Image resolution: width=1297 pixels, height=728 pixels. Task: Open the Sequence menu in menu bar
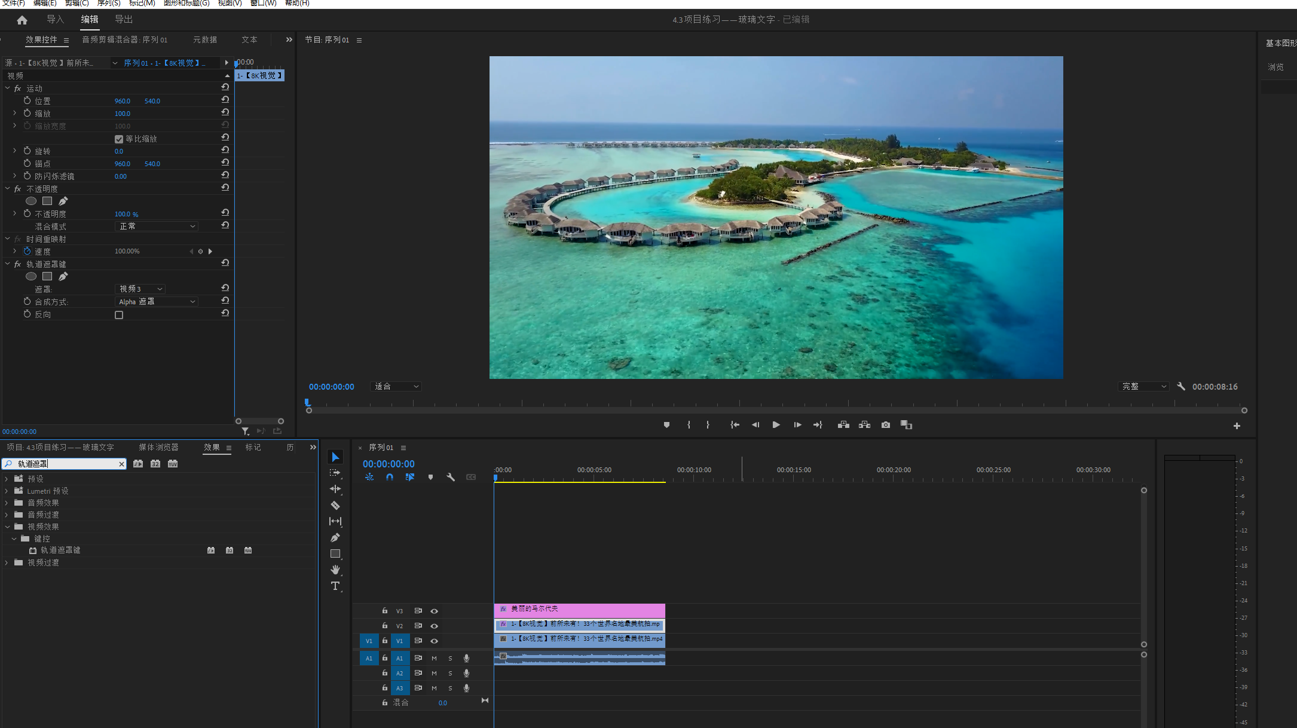(109, 3)
